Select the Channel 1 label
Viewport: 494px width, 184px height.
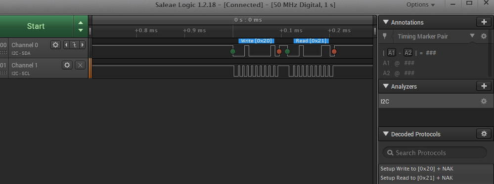(x=25, y=65)
